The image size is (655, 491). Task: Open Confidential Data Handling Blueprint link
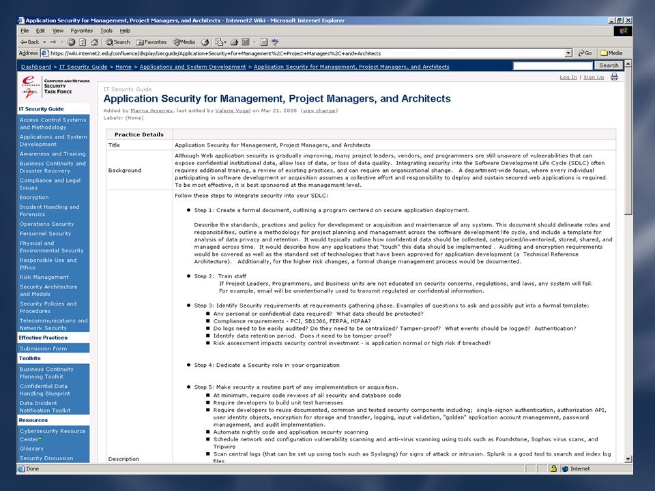45,389
